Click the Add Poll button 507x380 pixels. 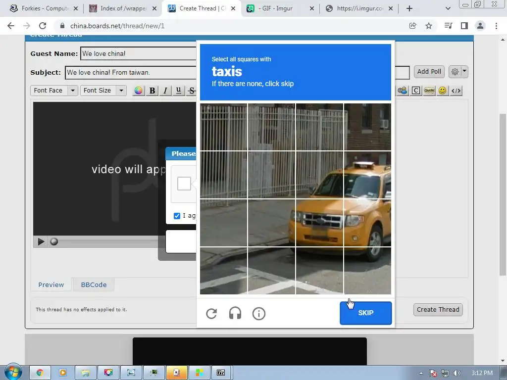[x=429, y=72]
